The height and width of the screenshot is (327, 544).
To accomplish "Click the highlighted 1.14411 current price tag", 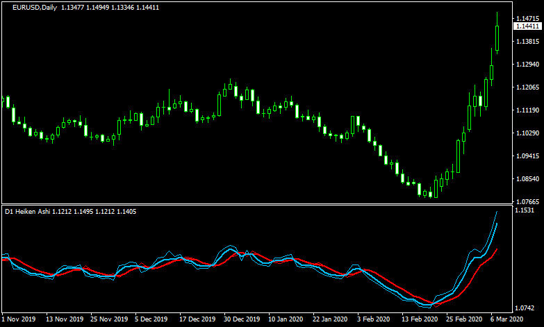I will tap(526, 26).
